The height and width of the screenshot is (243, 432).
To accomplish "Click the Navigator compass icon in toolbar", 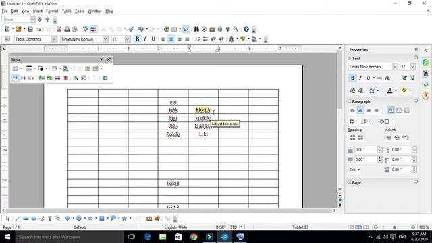I will [204, 29].
